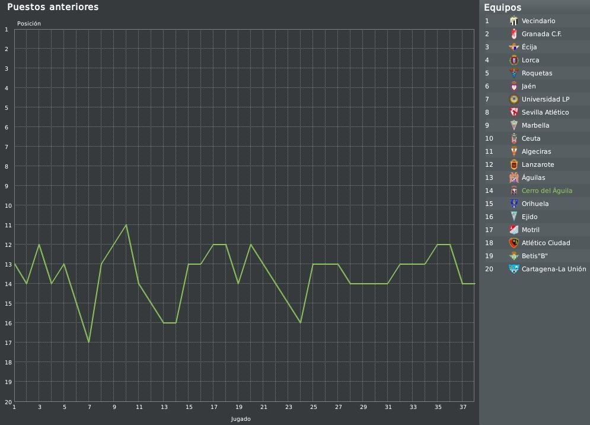
Task: Click rank number 20 in Equipos list
Action: click(489, 269)
